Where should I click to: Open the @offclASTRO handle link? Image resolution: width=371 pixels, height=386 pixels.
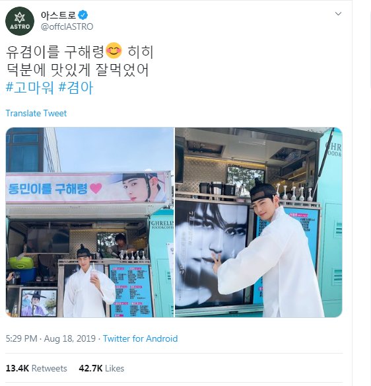pos(67,26)
